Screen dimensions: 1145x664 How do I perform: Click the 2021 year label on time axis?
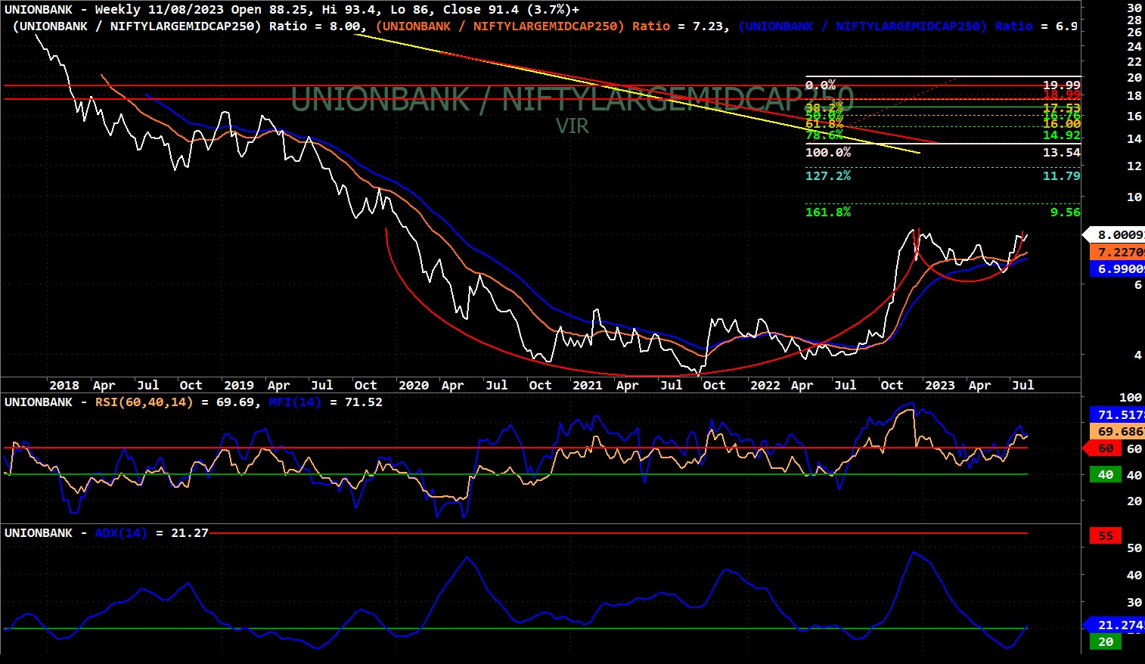point(588,386)
